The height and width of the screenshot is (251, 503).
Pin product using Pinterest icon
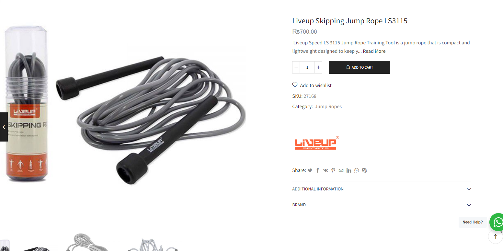tap(333, 170)
